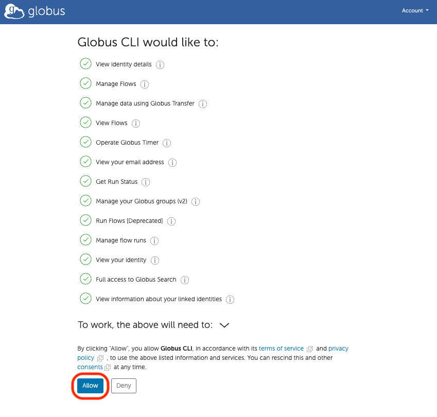Click the info icon beside "View identity details"

click(160, 64)
